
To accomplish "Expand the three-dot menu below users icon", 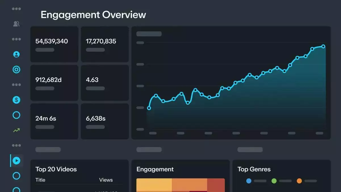I will 16,39.
